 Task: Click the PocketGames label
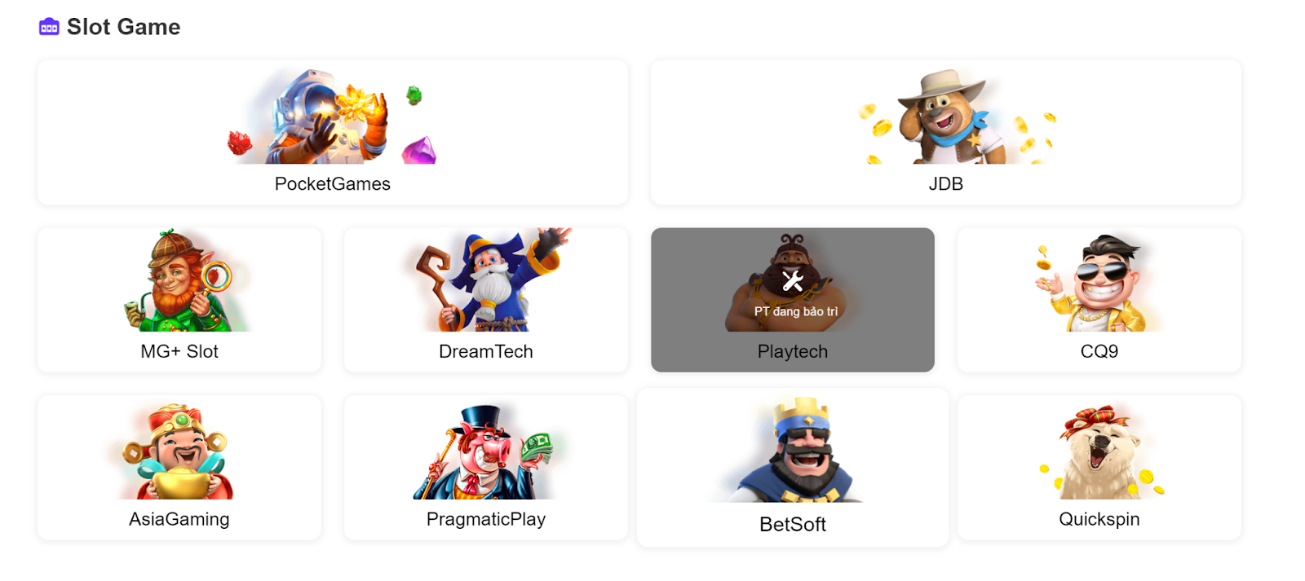point(333,184)
